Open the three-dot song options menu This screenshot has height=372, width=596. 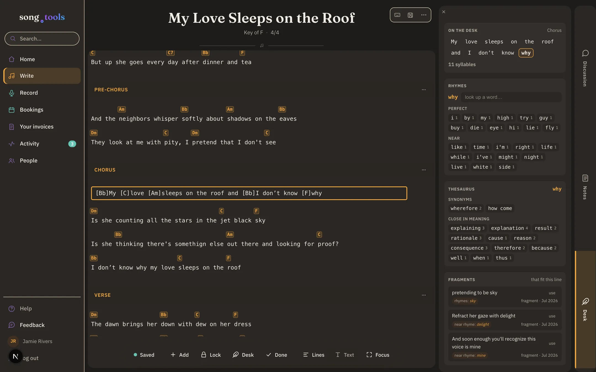pyautogui.click(x=424, y=15)
